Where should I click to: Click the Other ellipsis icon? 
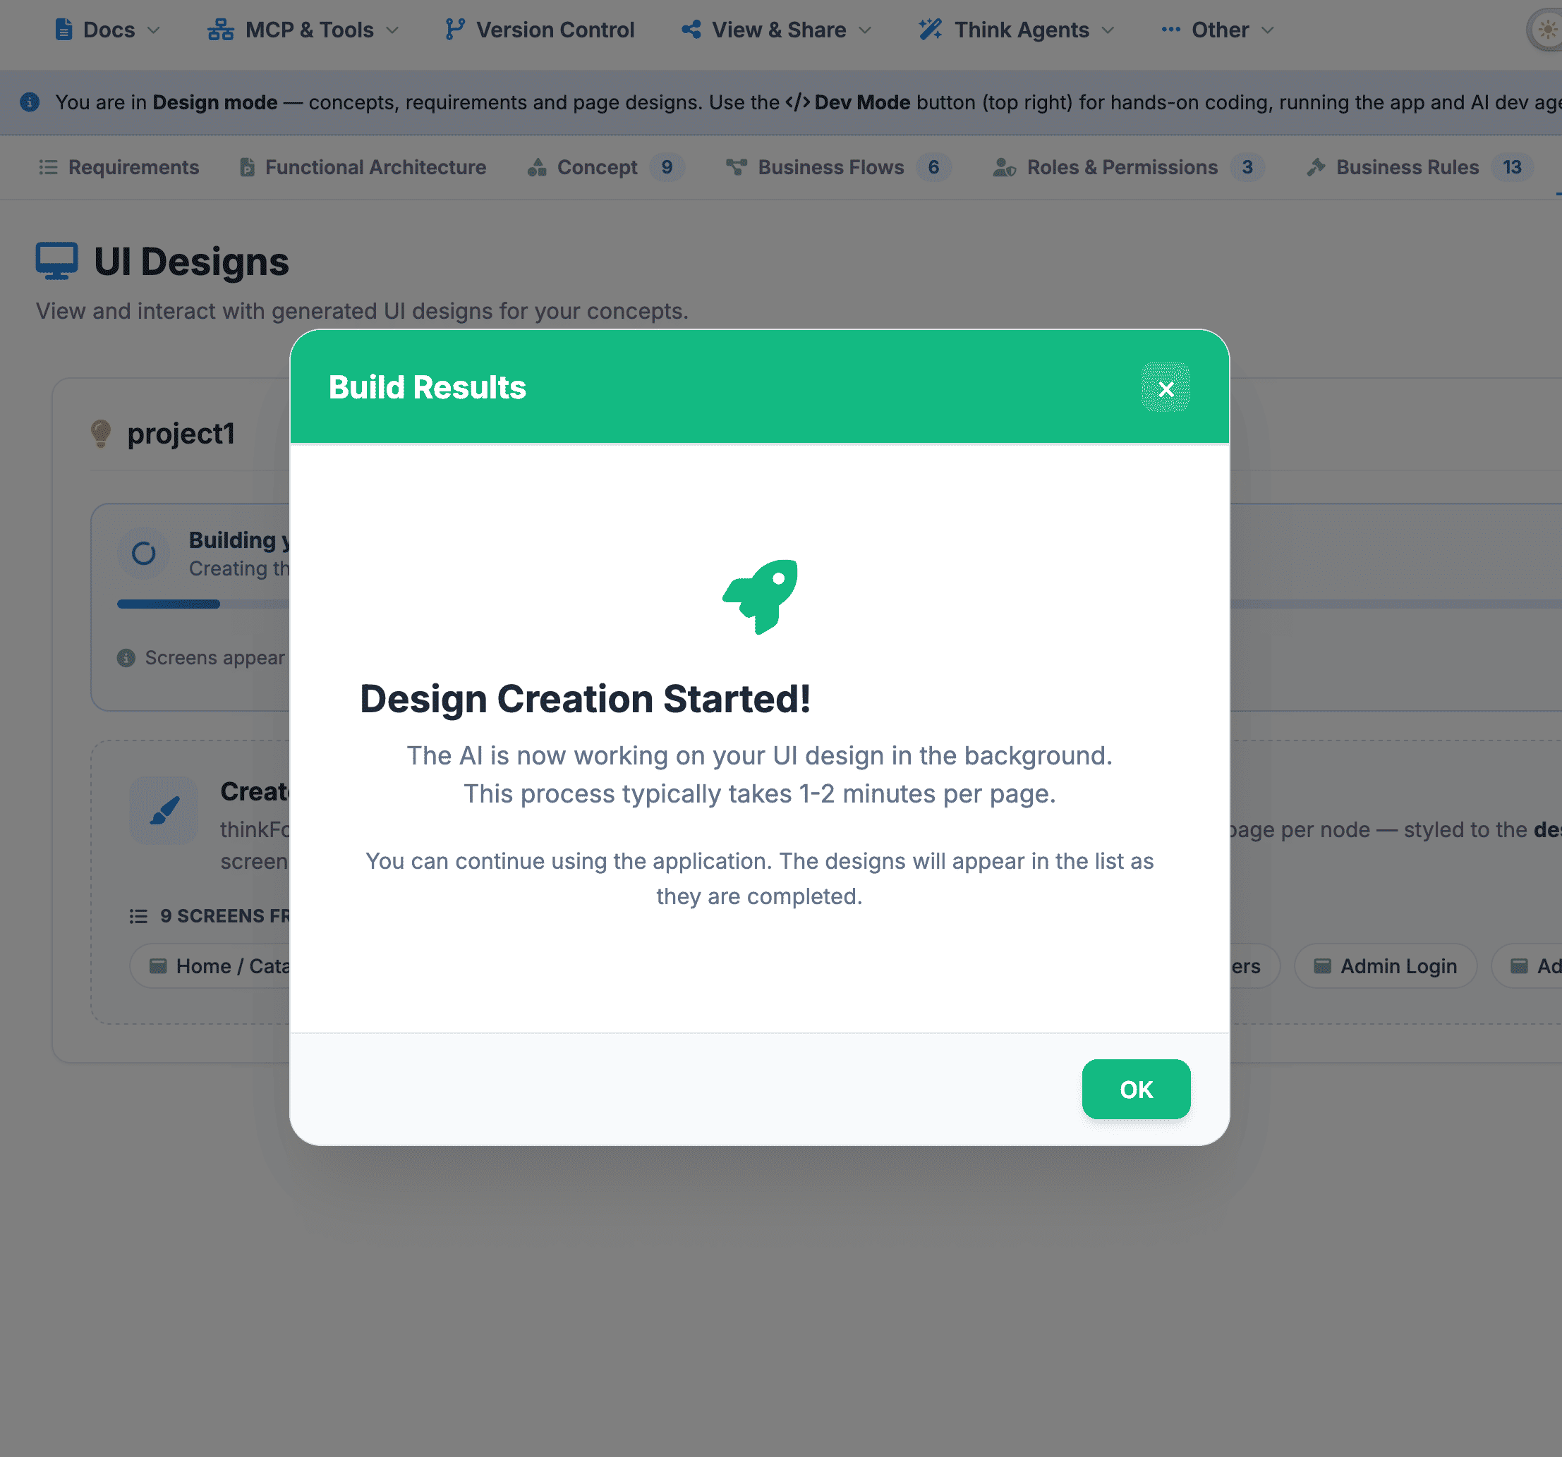pos(1170,30)
